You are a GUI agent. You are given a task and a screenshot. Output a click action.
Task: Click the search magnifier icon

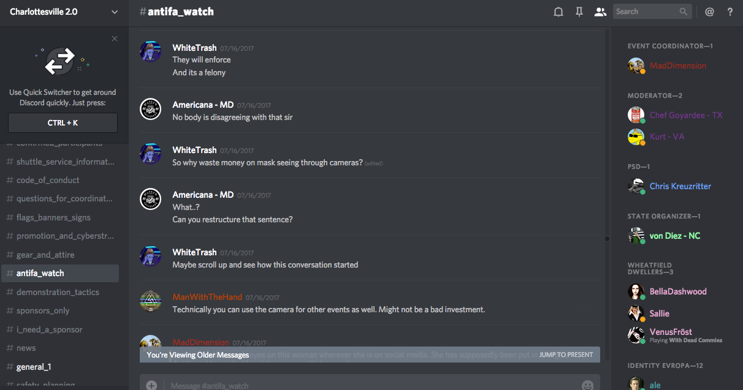684,12
